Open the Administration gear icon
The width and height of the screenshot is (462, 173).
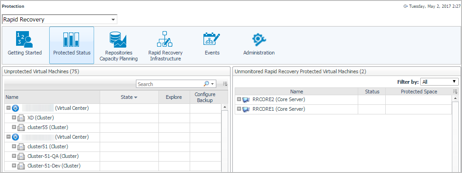pos(259,39)
